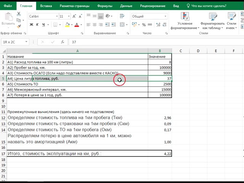The height and width of the screenshot is (183, 244).
Task: Click the insert function fx icon
Action: tap(62, 42)
